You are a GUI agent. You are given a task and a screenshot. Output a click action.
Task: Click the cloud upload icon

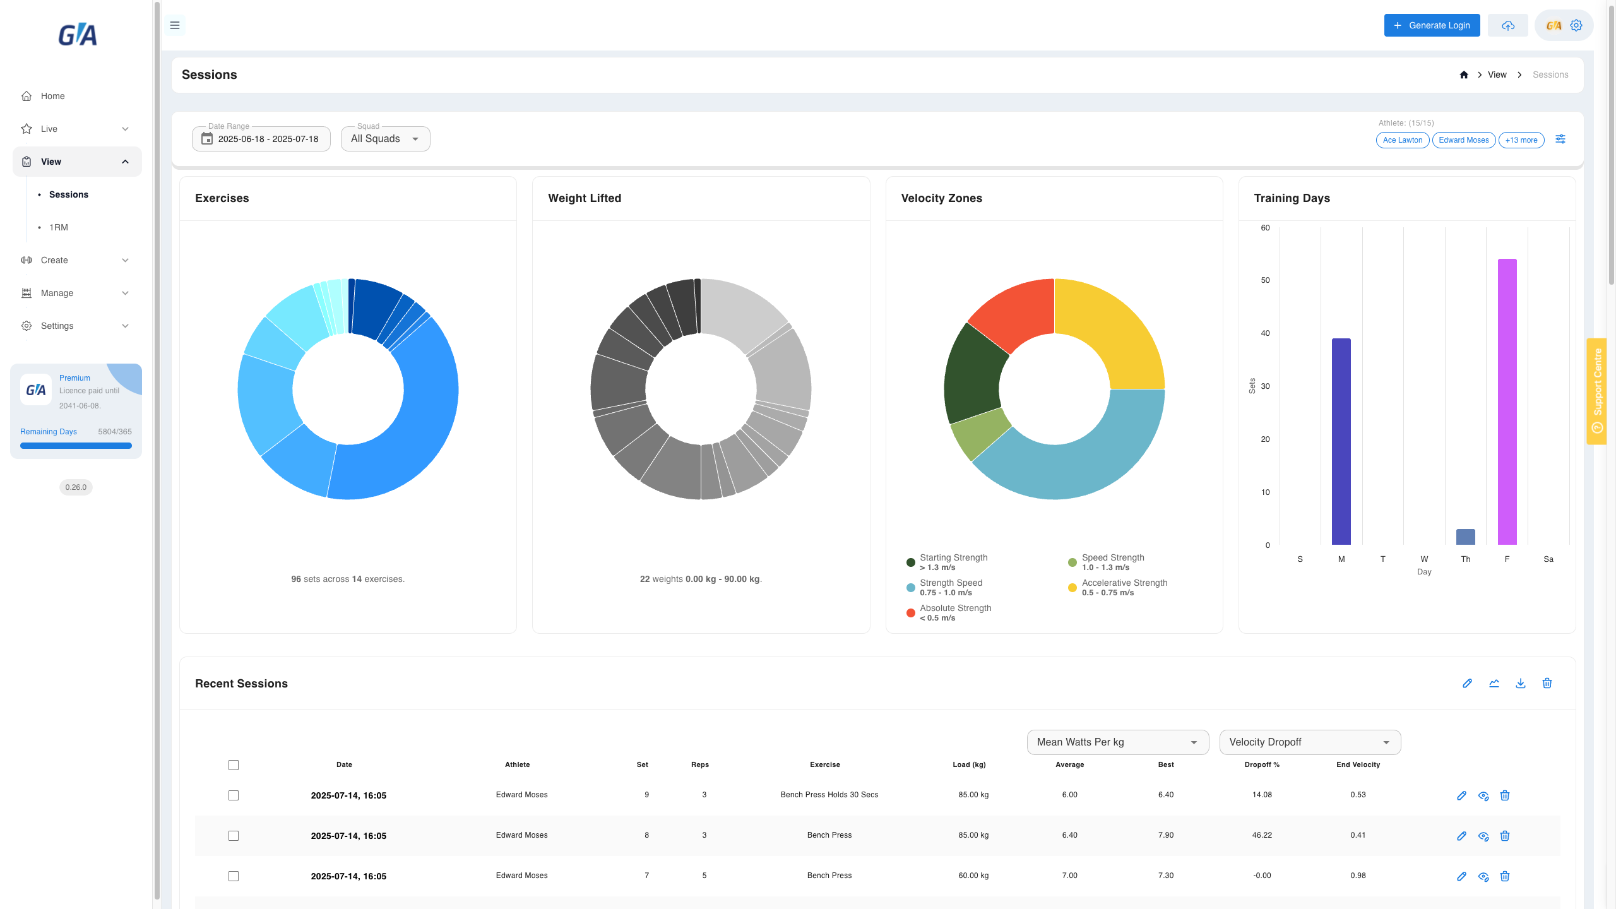[x=1508, y=25]
